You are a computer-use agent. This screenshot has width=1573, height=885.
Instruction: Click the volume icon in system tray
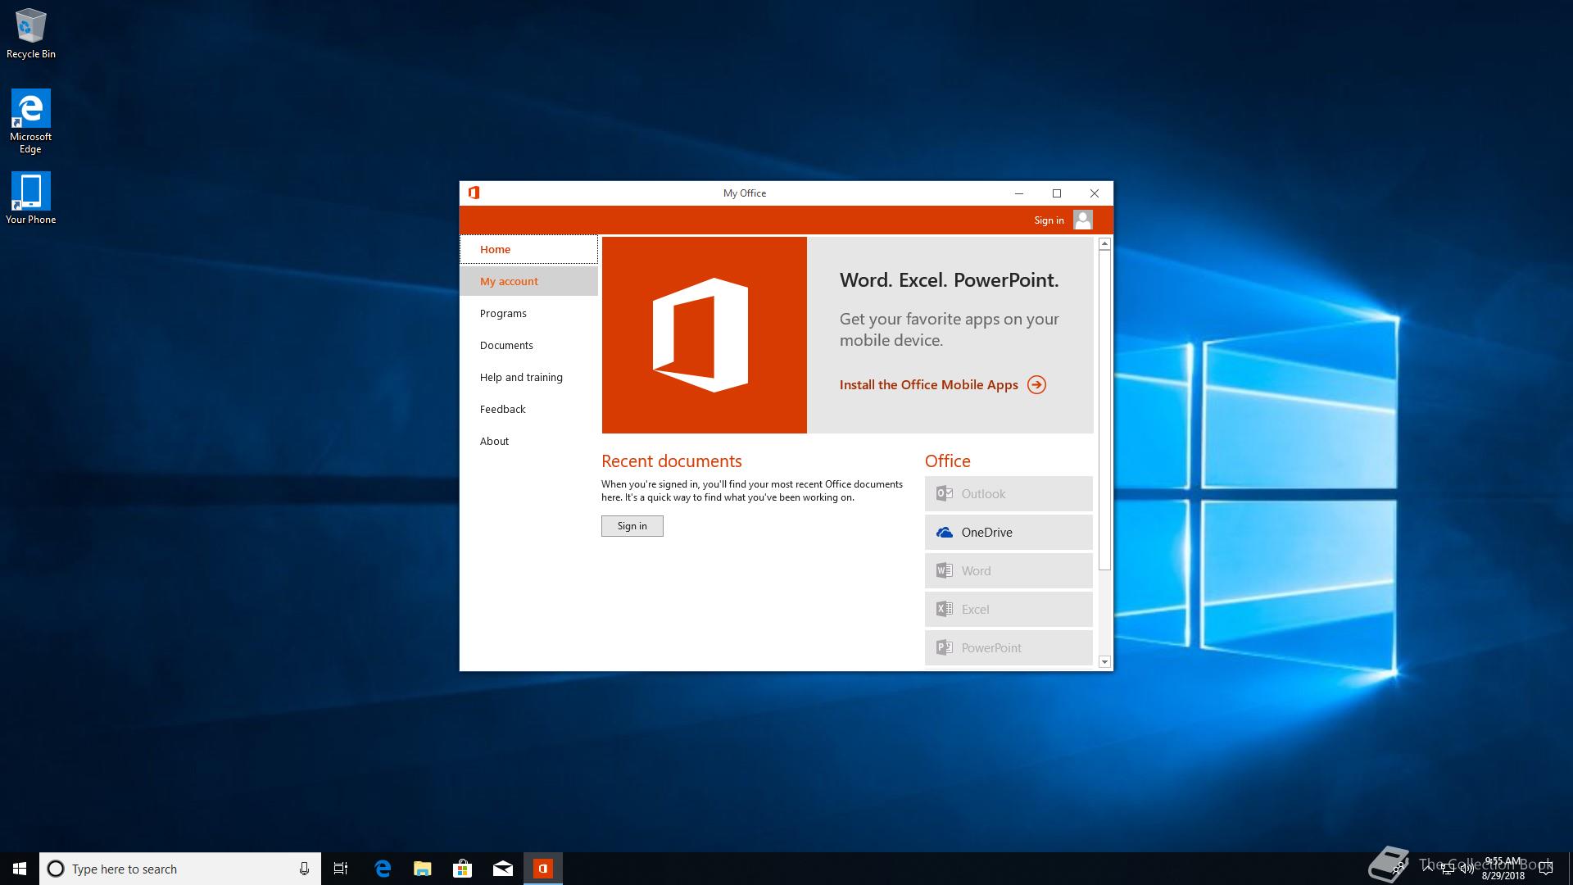1467,869
